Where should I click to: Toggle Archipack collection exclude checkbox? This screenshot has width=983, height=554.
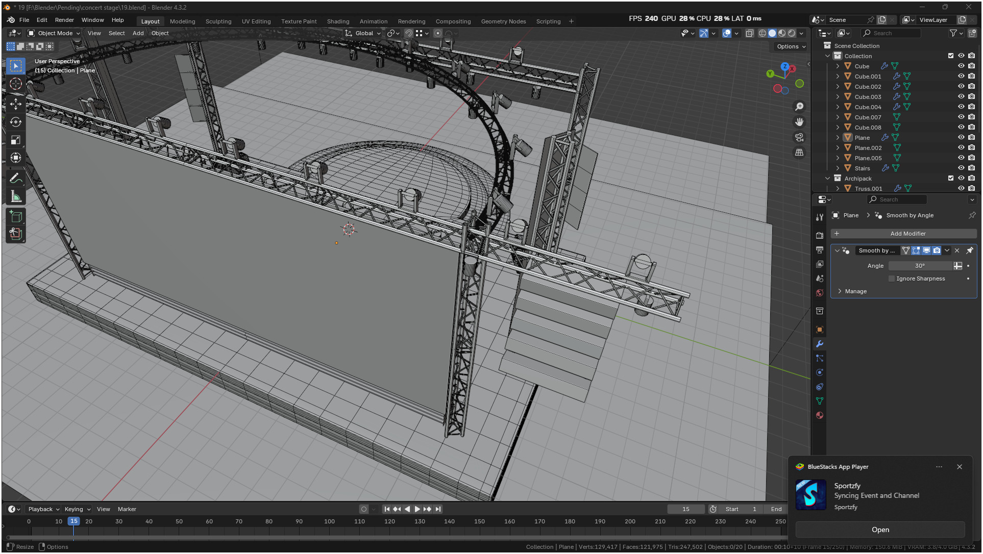coord(950,178)
